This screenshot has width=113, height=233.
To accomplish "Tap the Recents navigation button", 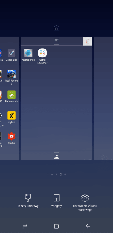I will 25,226.
